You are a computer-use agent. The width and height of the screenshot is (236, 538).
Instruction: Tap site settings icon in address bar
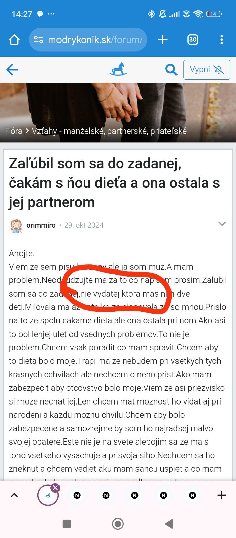39,40
